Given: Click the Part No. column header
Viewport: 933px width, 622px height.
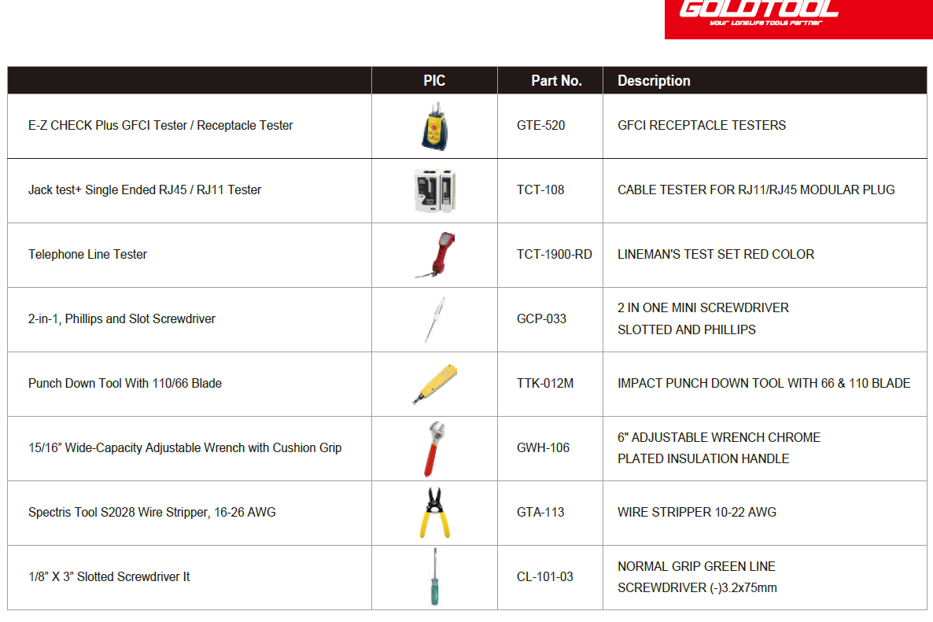Looking at the screenshot, I should click(556, 81).
